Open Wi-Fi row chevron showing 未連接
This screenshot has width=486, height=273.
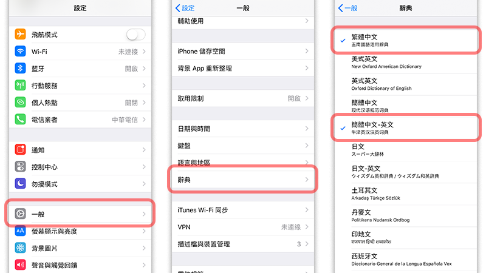(x=144, y=52)
